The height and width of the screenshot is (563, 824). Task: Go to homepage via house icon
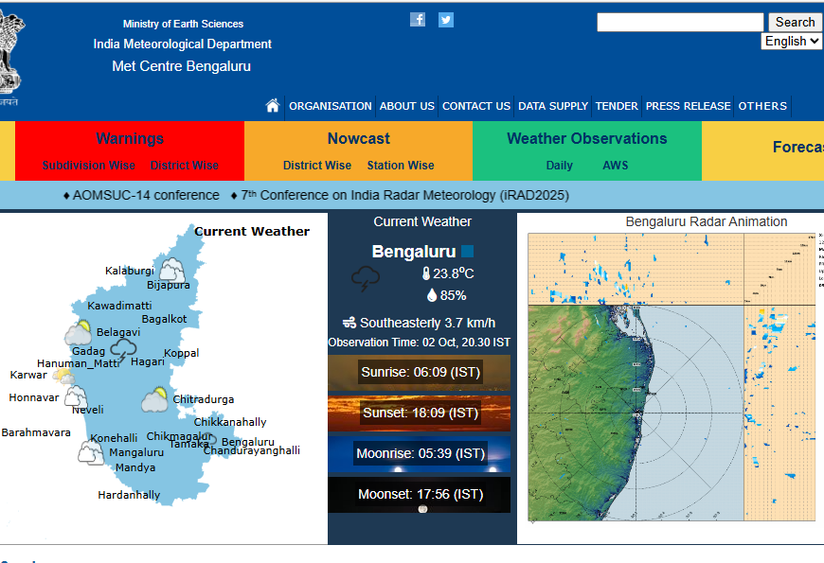pos(273,106)
